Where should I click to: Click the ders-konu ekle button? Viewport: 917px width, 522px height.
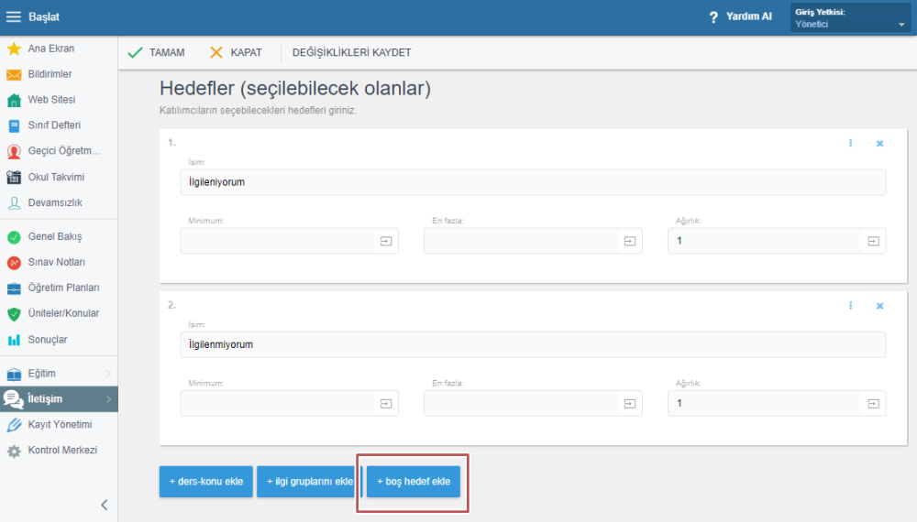point(205,482)
